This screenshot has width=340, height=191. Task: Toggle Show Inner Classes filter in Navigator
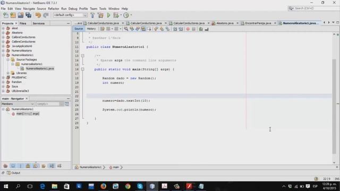(x=36, y=166)
